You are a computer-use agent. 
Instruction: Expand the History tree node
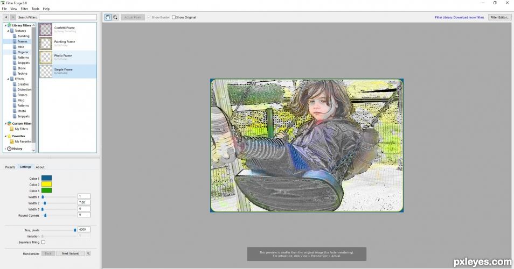click(5, 148)
